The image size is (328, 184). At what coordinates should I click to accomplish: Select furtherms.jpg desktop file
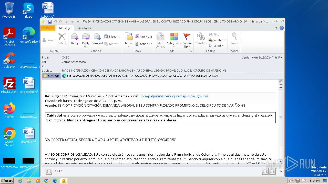tap(28, 163)
